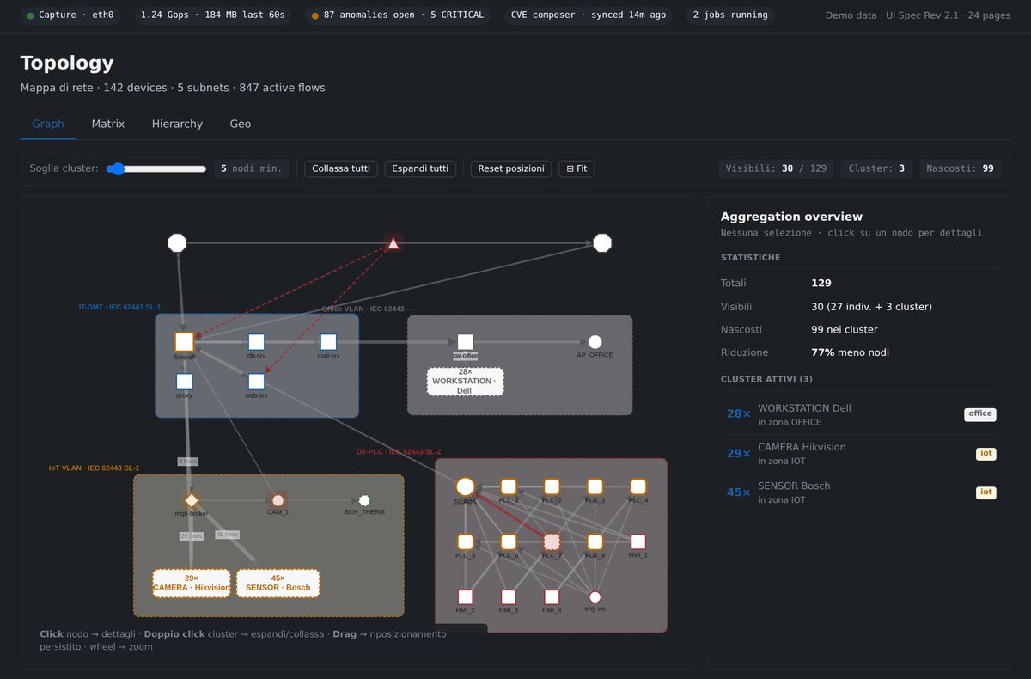
Task: Click the 45× SENSOR Bosch cluster node
Action: [x=278, y=583]
